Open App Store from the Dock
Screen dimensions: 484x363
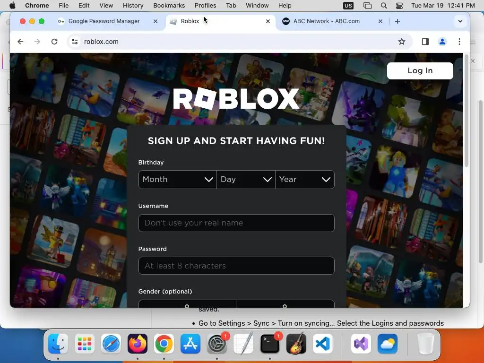(190, 344)
